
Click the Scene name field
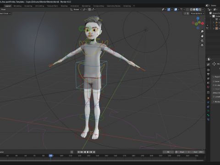tap(215, 5)
